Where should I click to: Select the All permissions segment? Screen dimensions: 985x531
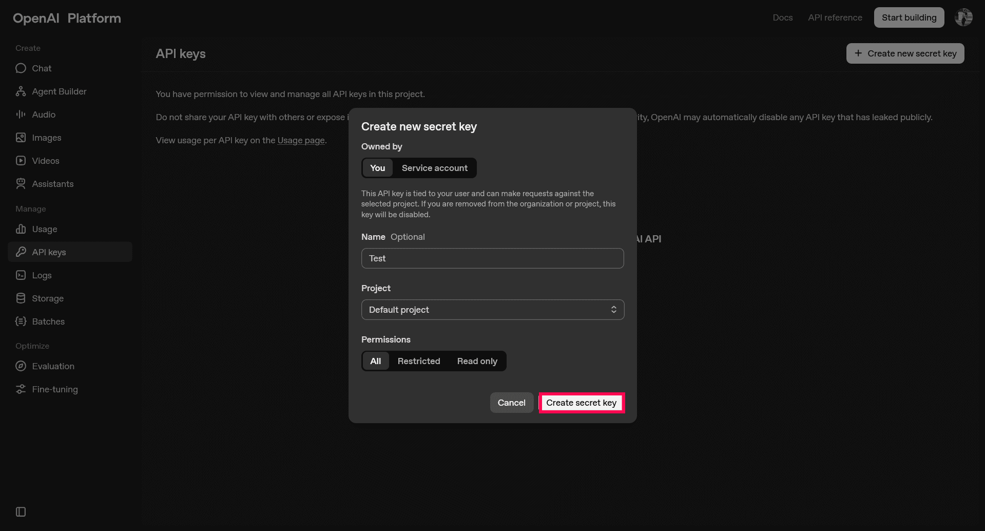(x=375, y=361)
